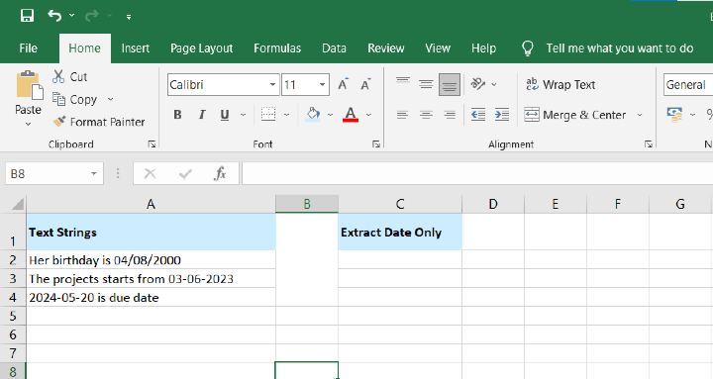
Task: Apply red Font Color button
Action: [351, 114]
